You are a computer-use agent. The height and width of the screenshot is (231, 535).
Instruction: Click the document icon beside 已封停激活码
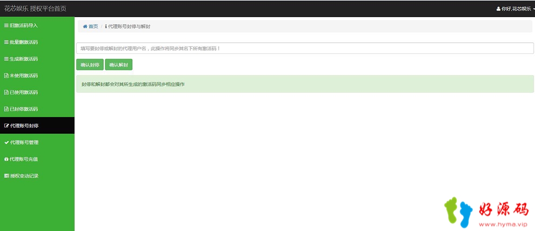click(6, 109)
